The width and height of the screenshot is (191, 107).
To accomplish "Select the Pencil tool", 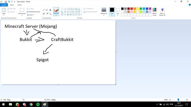I will (x=44, y=10).
